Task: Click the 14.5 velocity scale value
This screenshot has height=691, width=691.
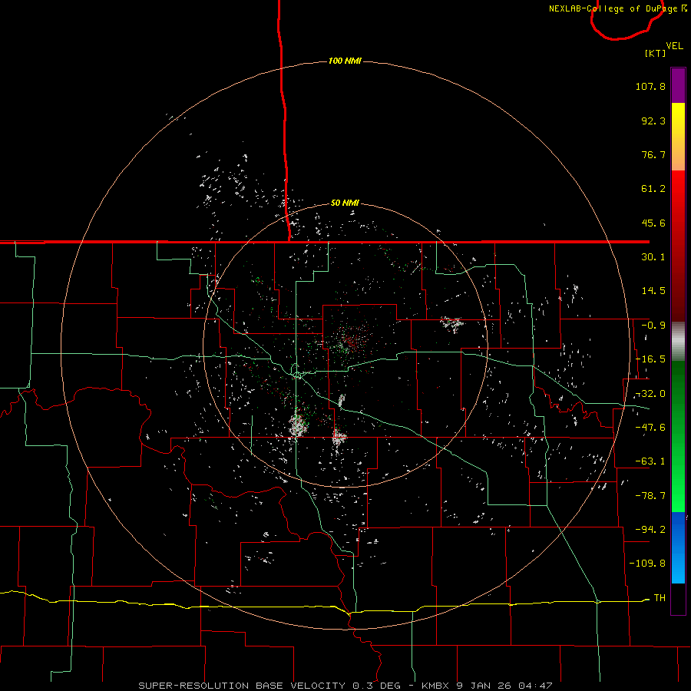Action: tap(653, 291)
